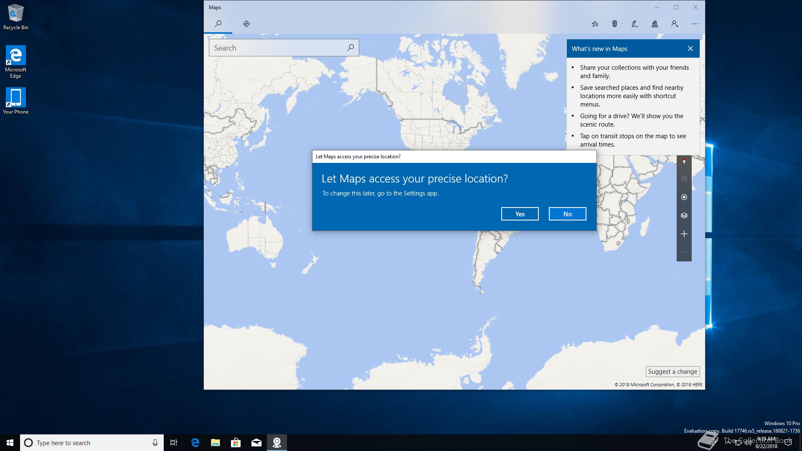The height and width of the screenshot is (451, 802).
Task: Click the 'Going for a drive?' text
Action: [632, 120]
